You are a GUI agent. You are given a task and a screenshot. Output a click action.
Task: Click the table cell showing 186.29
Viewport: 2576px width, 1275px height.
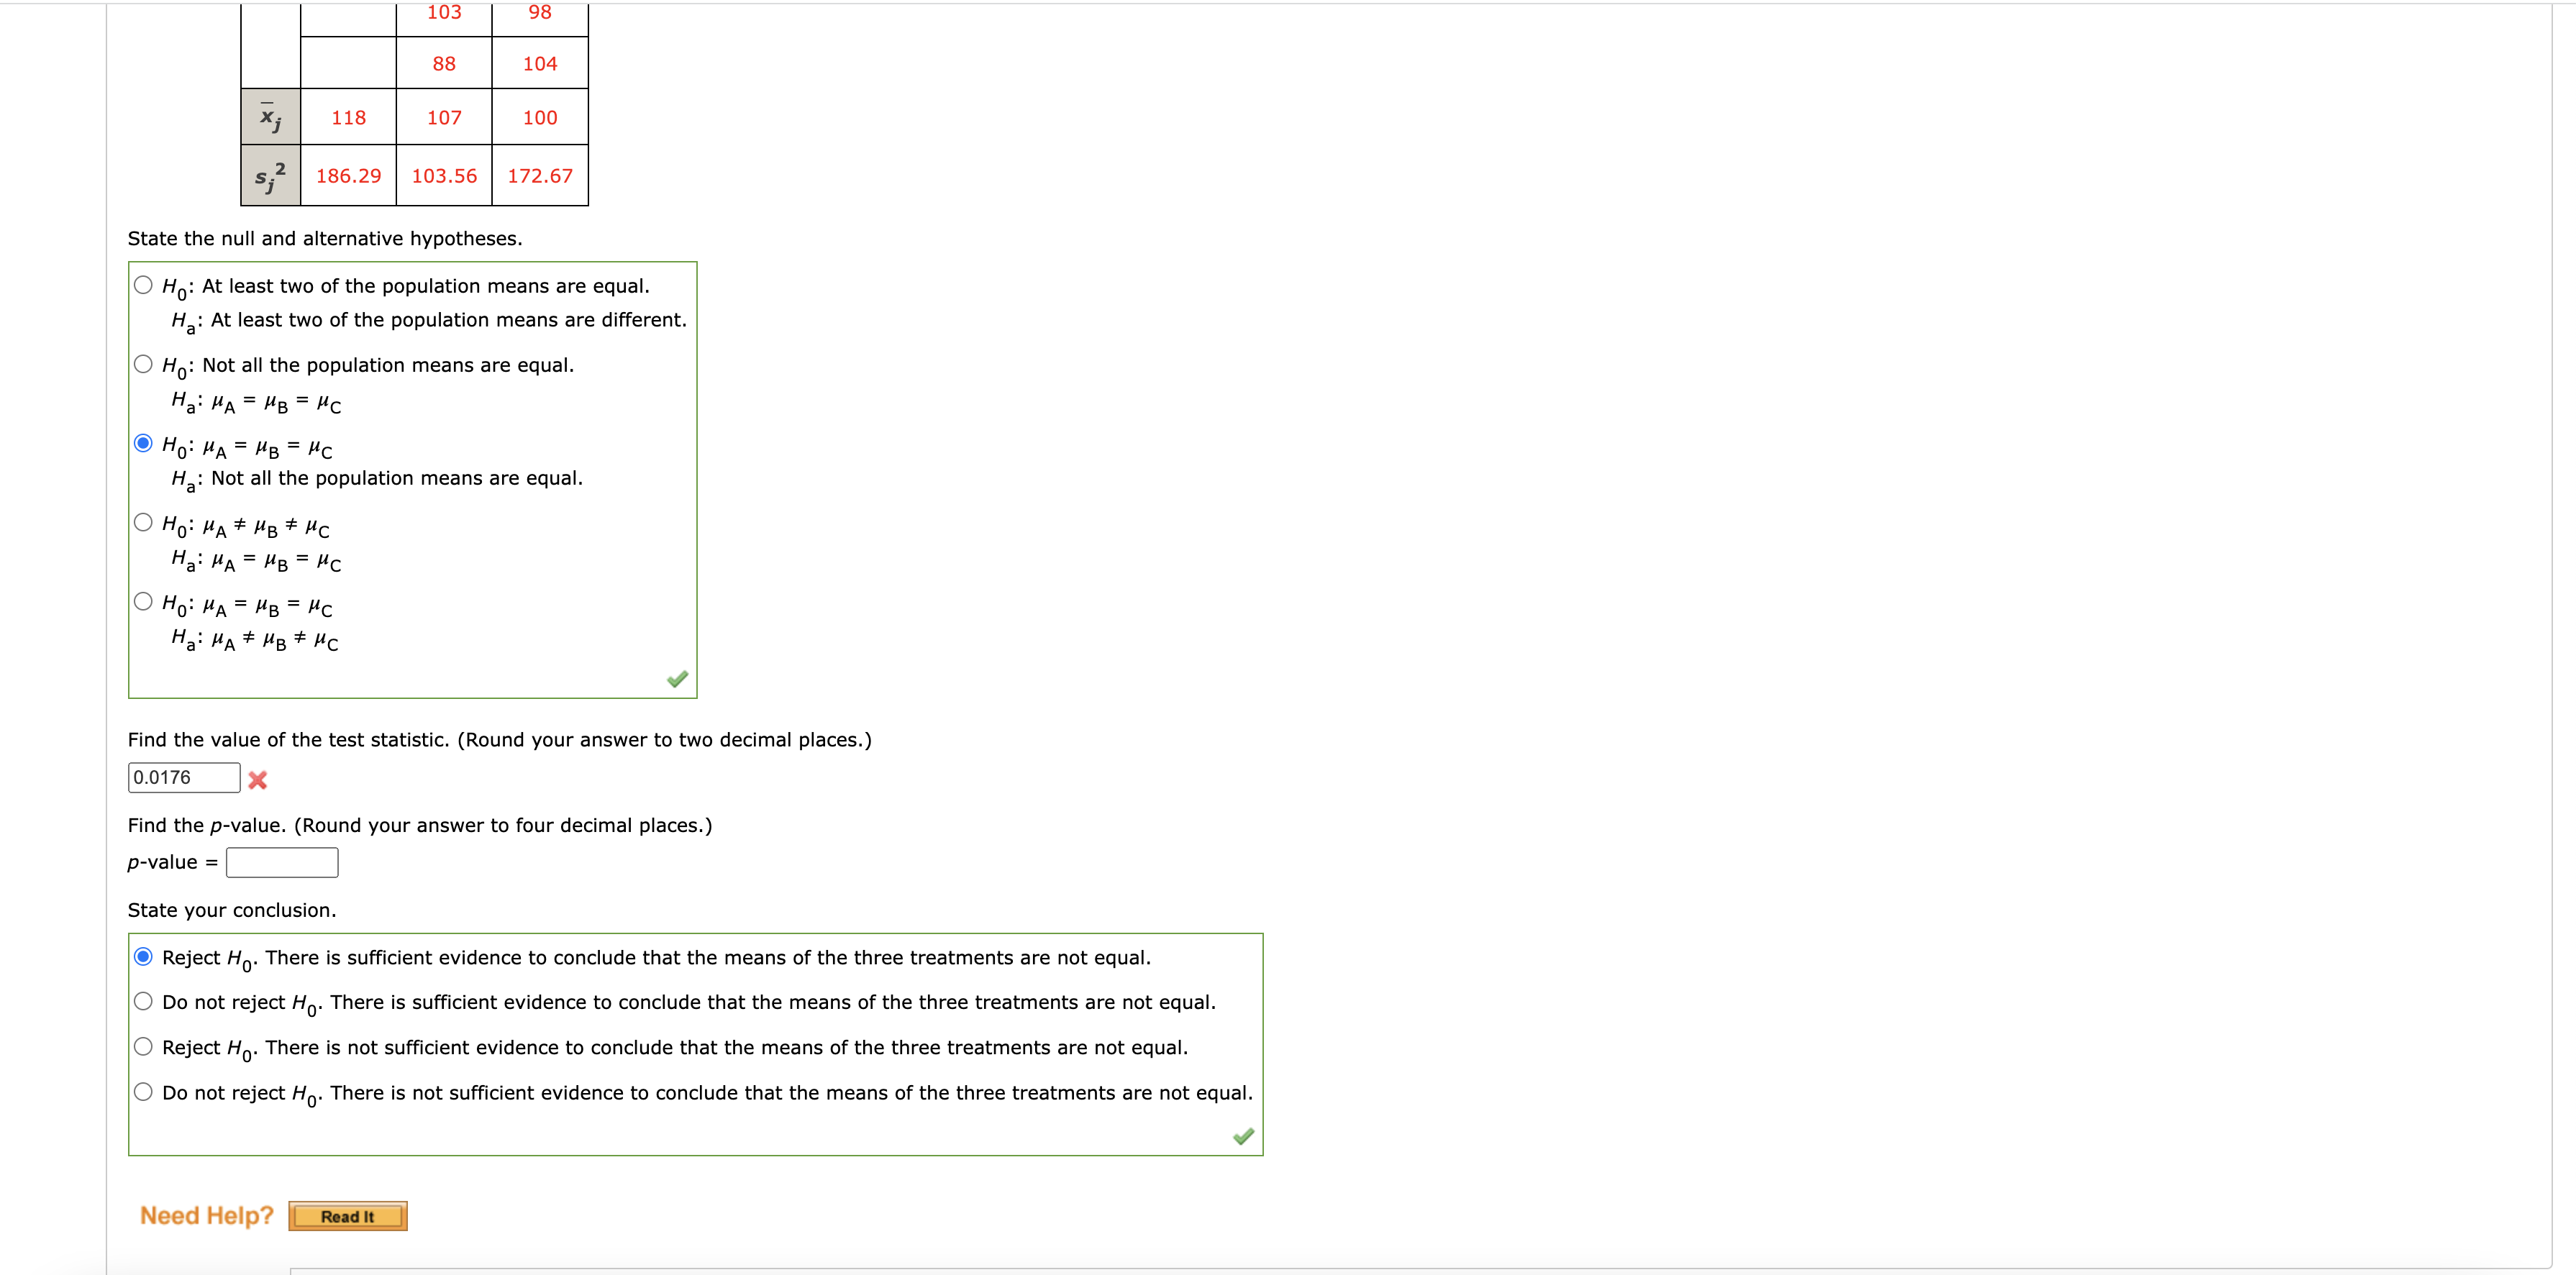click(348, 175)
